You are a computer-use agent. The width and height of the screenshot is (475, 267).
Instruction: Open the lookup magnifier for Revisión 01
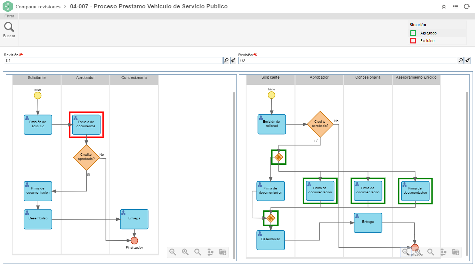(x=226, y=60)
